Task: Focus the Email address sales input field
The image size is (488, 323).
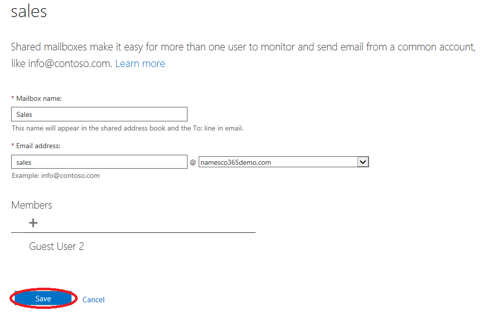Action: click(99, 162)
